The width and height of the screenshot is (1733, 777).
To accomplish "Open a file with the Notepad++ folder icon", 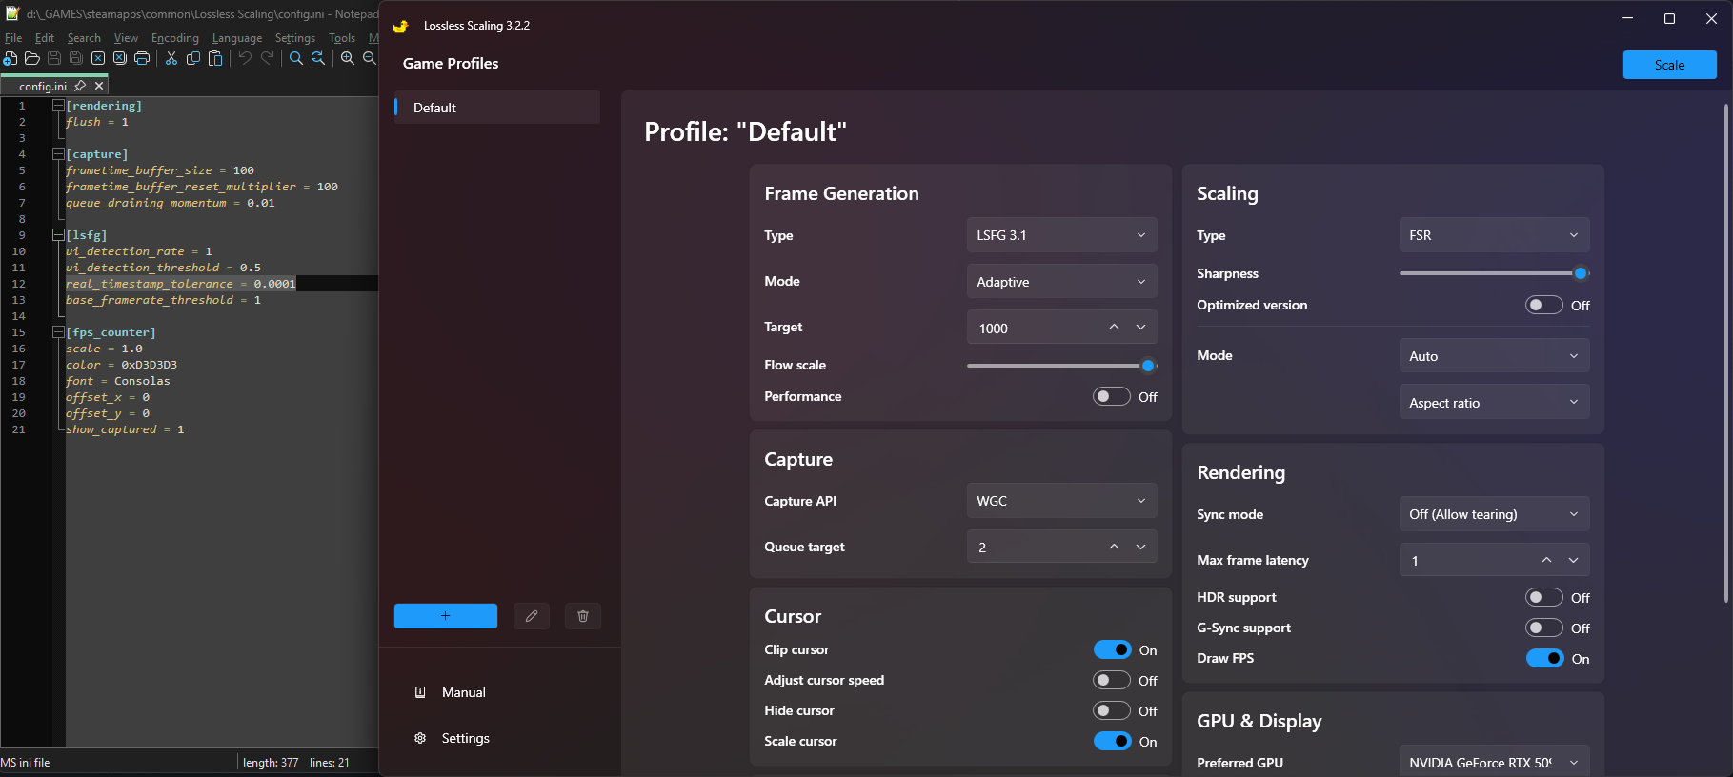I will coord(32,59).
